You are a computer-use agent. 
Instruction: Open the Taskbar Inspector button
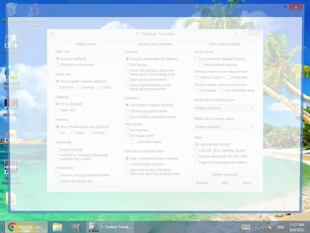[x=224, y=174]
